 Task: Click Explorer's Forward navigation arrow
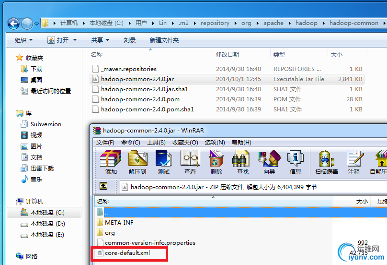point(27,24)
